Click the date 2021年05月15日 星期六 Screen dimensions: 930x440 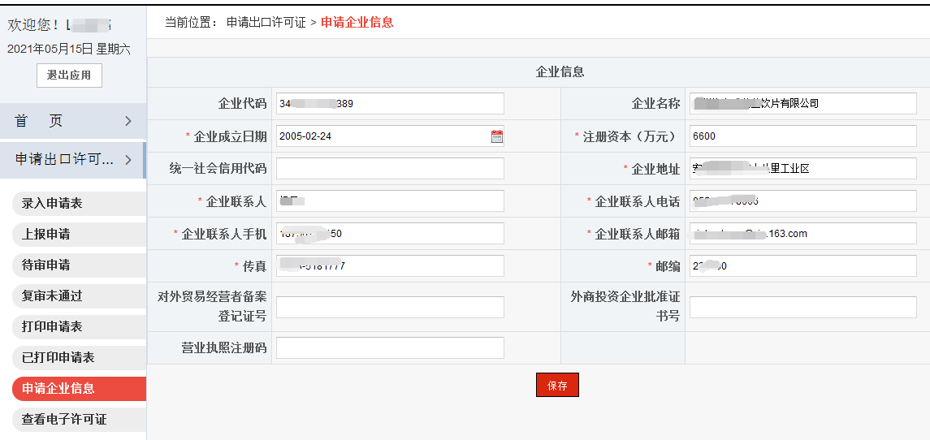69,50
